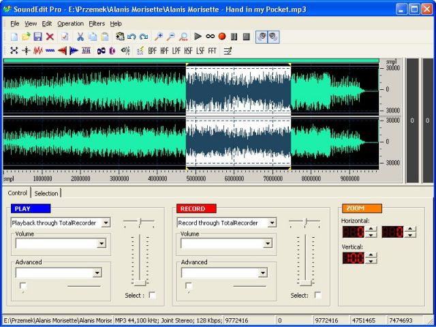Click the blue stereo channels icon
436x327 pixels.
coord(102,50)
